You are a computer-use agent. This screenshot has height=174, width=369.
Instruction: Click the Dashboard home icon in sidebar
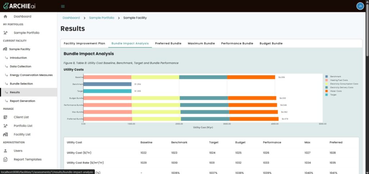pyautogui.click(x=5, y=17)
